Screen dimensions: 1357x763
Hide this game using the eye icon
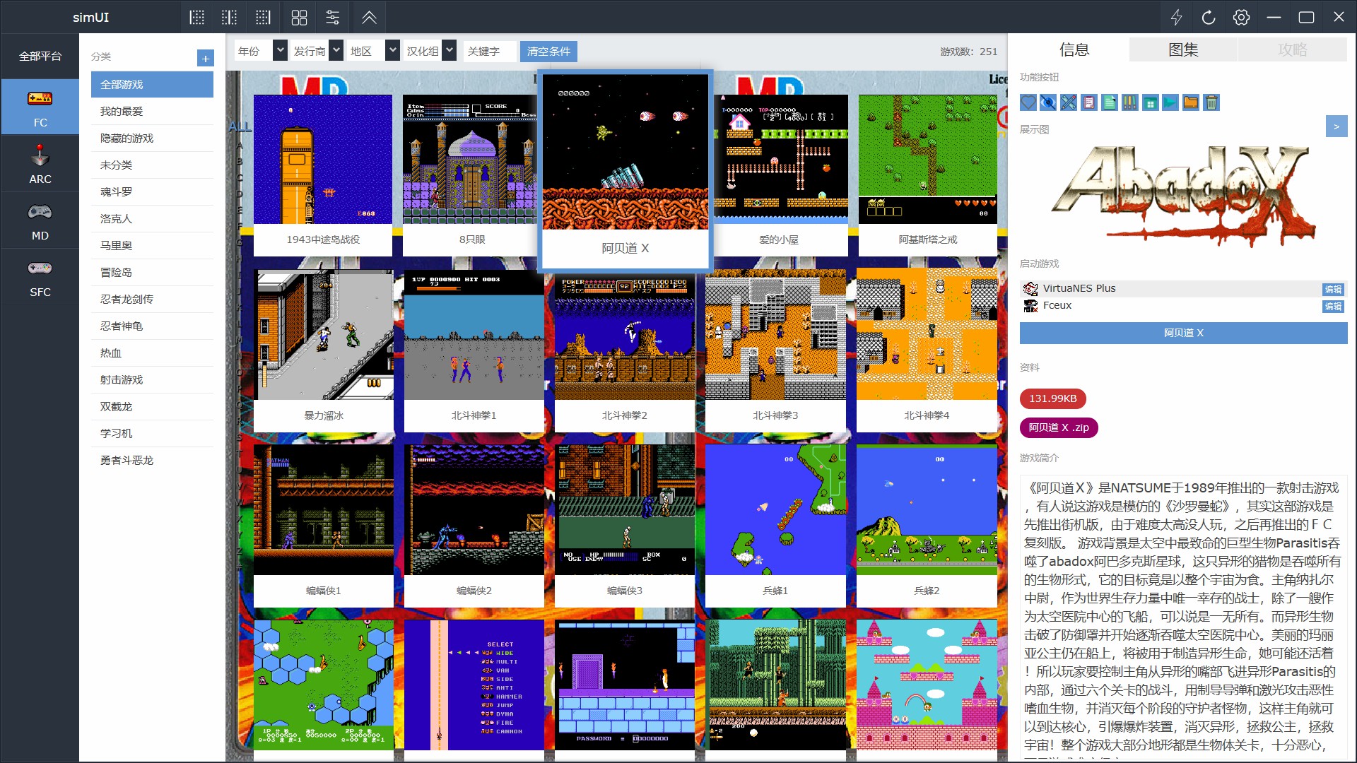pos(1048,102)
